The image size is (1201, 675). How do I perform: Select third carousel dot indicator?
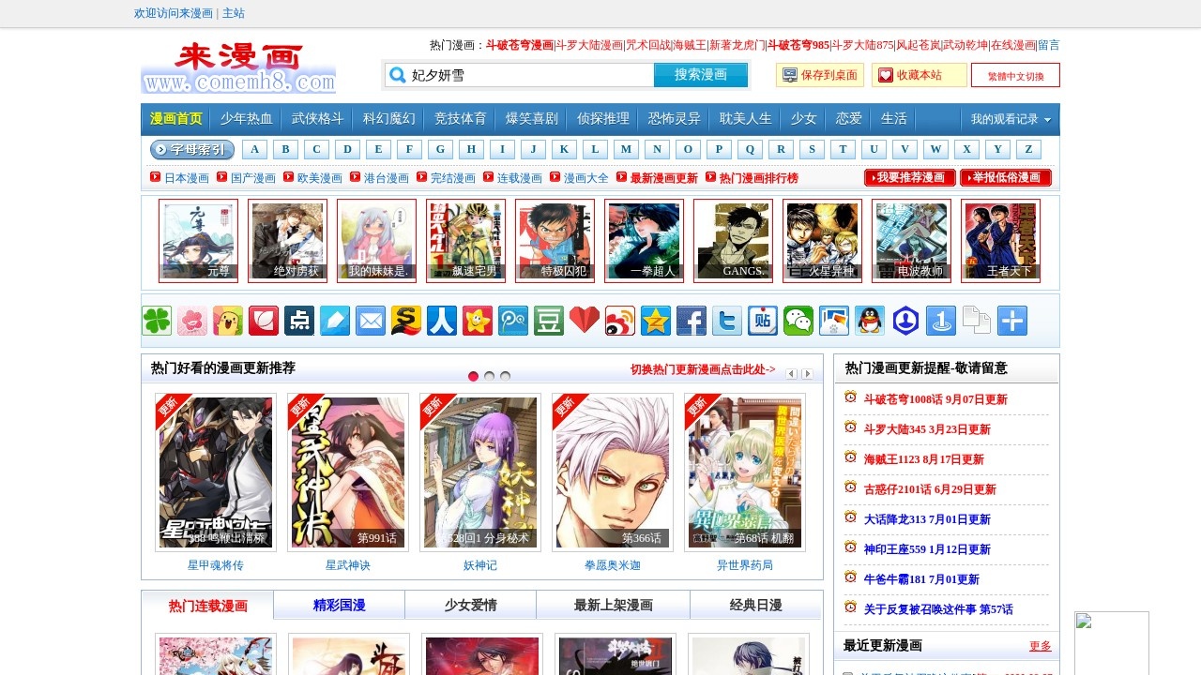pyautogui.click(x=505, y=376)
